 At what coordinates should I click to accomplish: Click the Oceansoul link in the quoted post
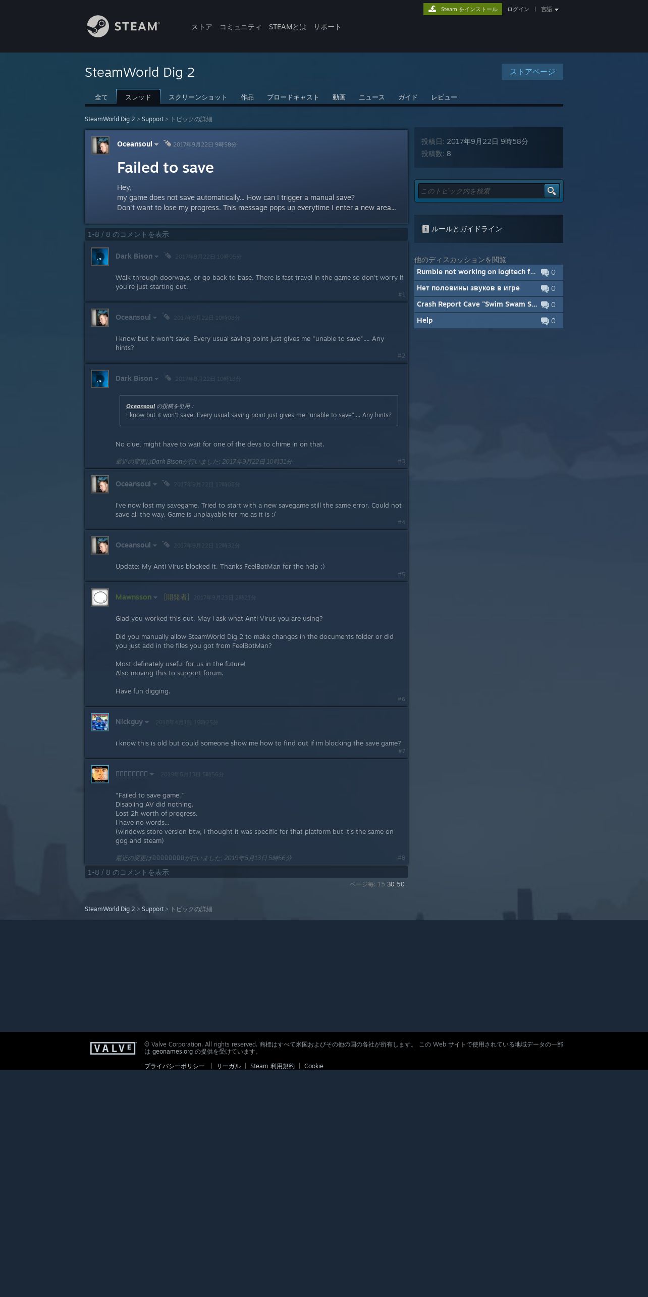[x=140, y=406]
